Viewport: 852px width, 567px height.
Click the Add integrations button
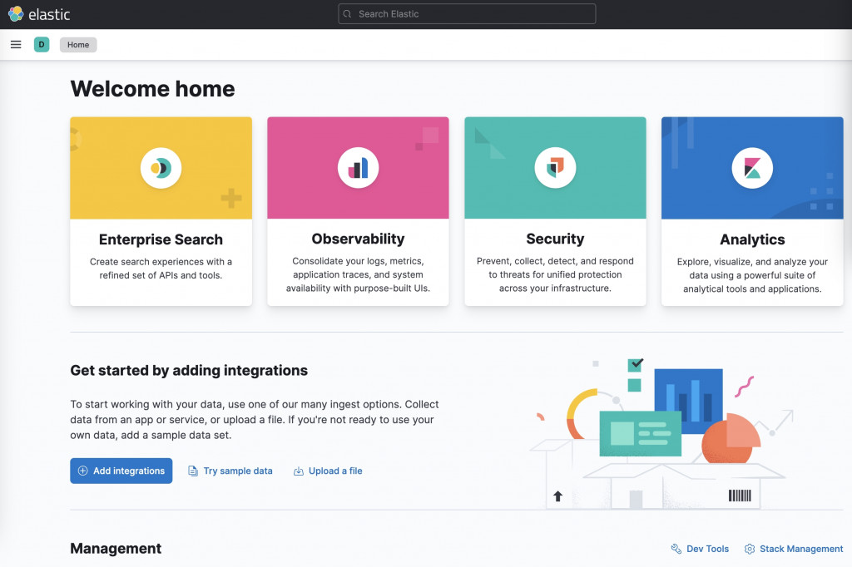pos(121,471)
